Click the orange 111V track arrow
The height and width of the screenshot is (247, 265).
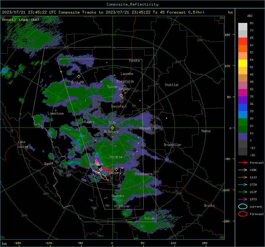243,177
